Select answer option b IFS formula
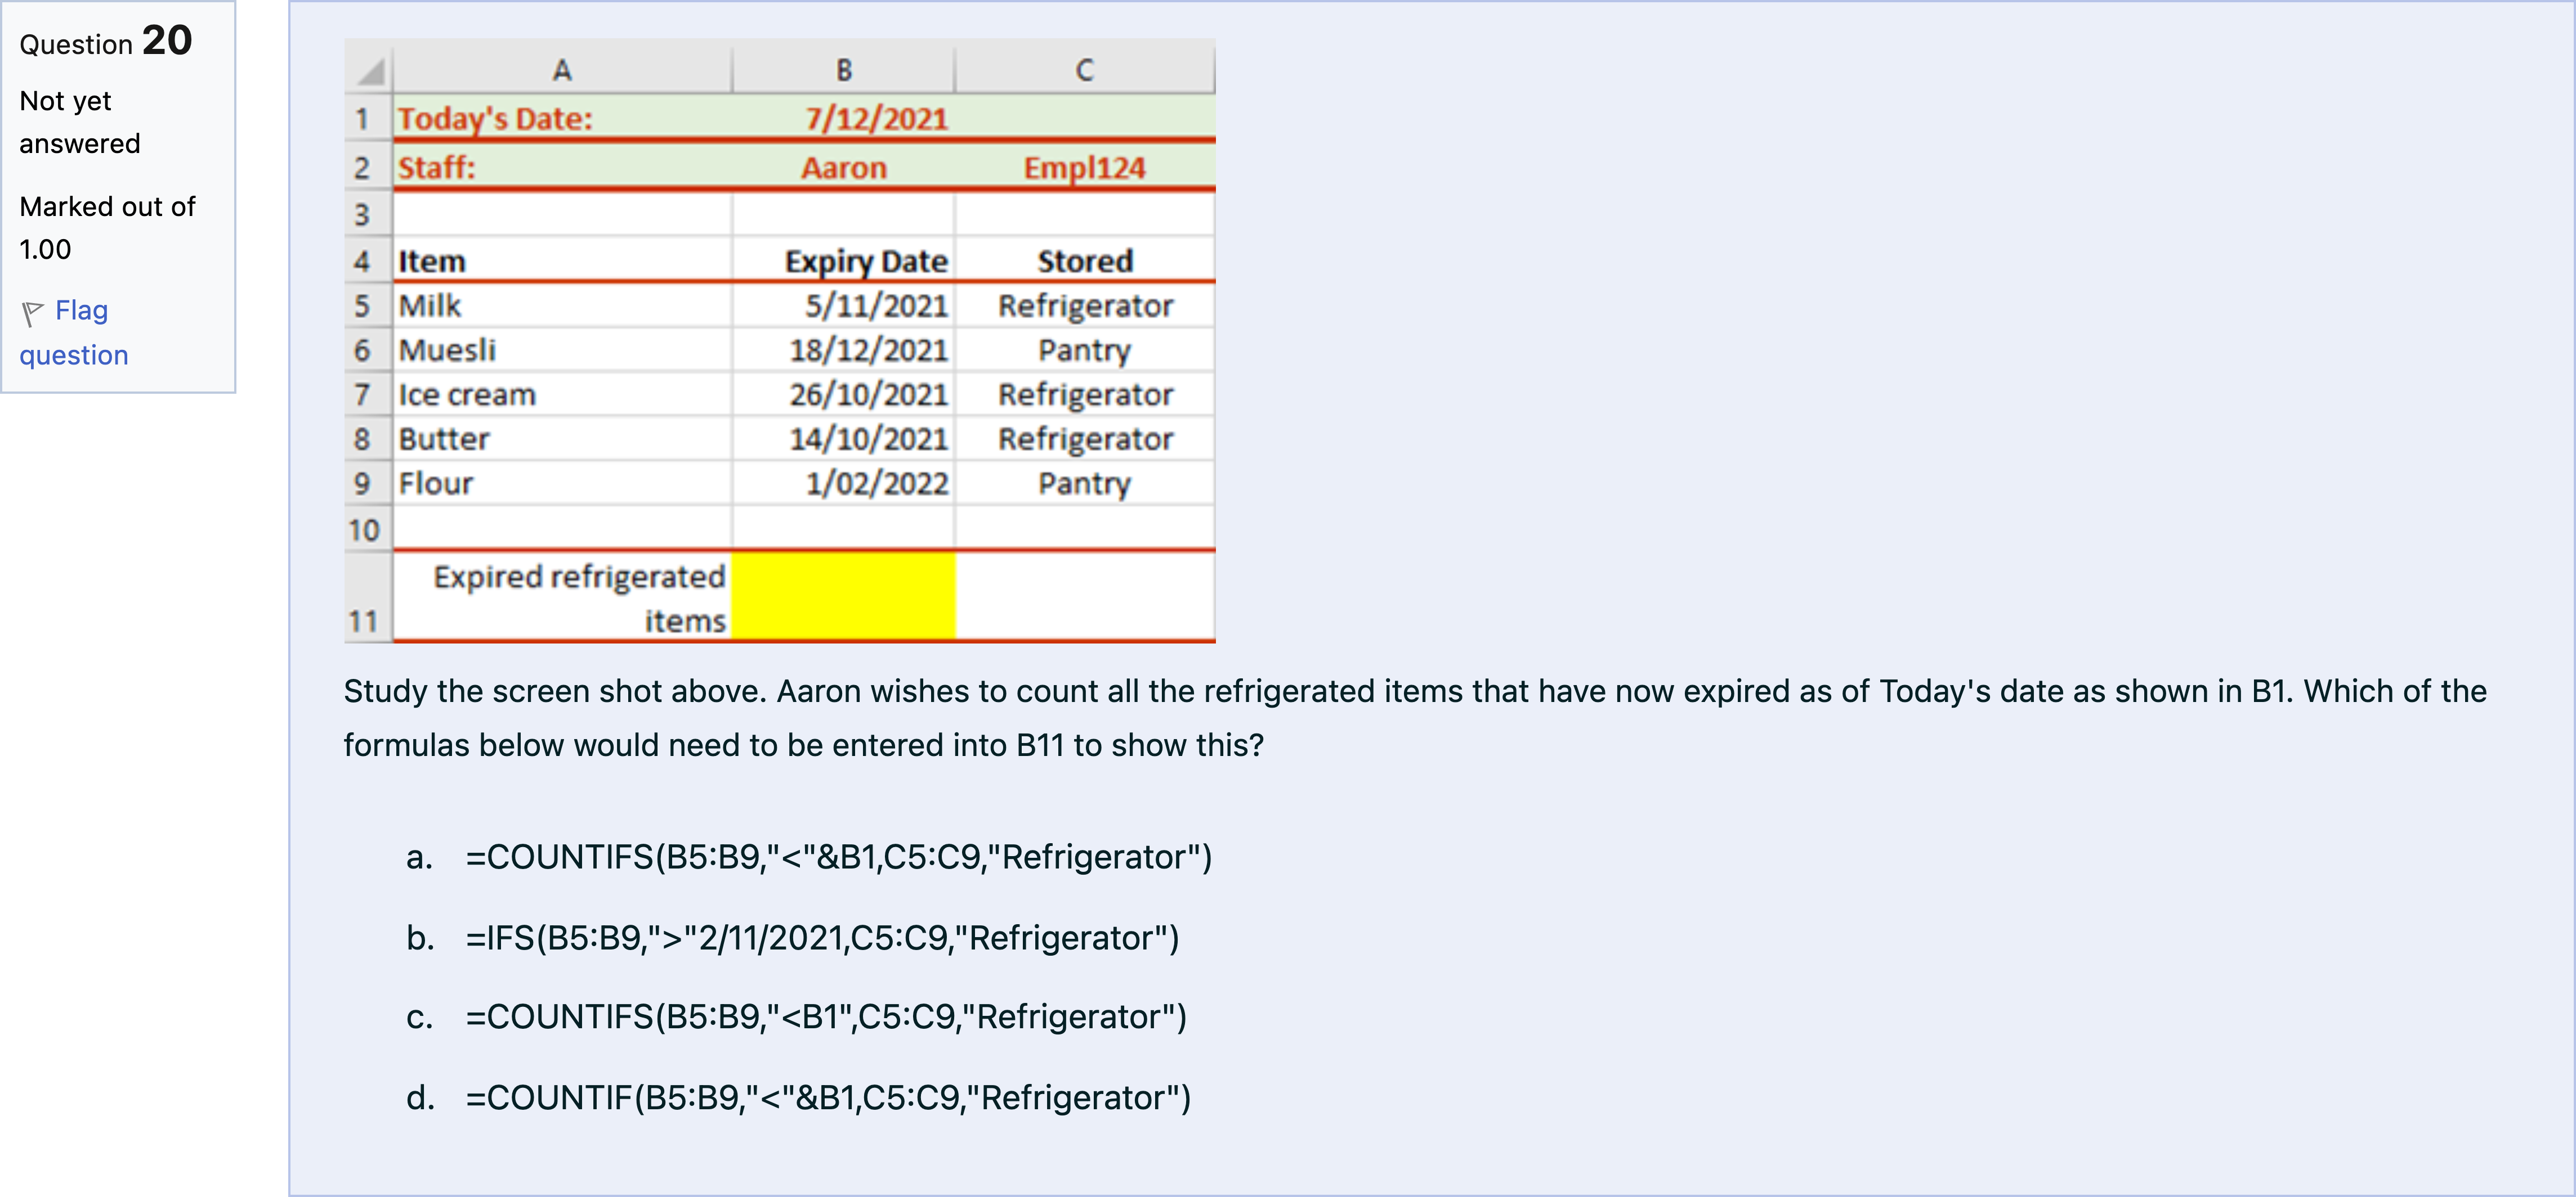2576x1197 pixels. coord(821,938)
